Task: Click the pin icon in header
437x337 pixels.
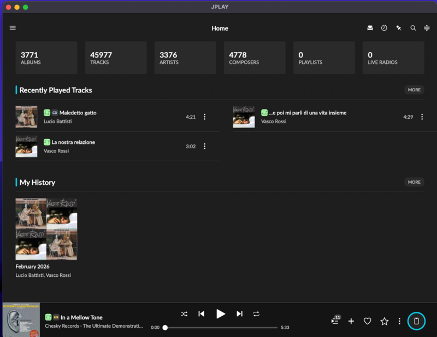Action: point(399,28)
